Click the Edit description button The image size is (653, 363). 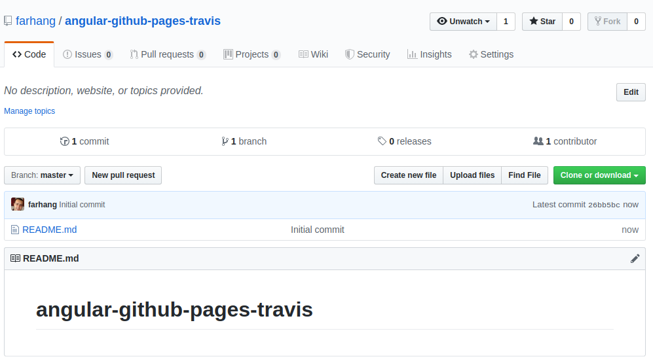pos(631,92)
